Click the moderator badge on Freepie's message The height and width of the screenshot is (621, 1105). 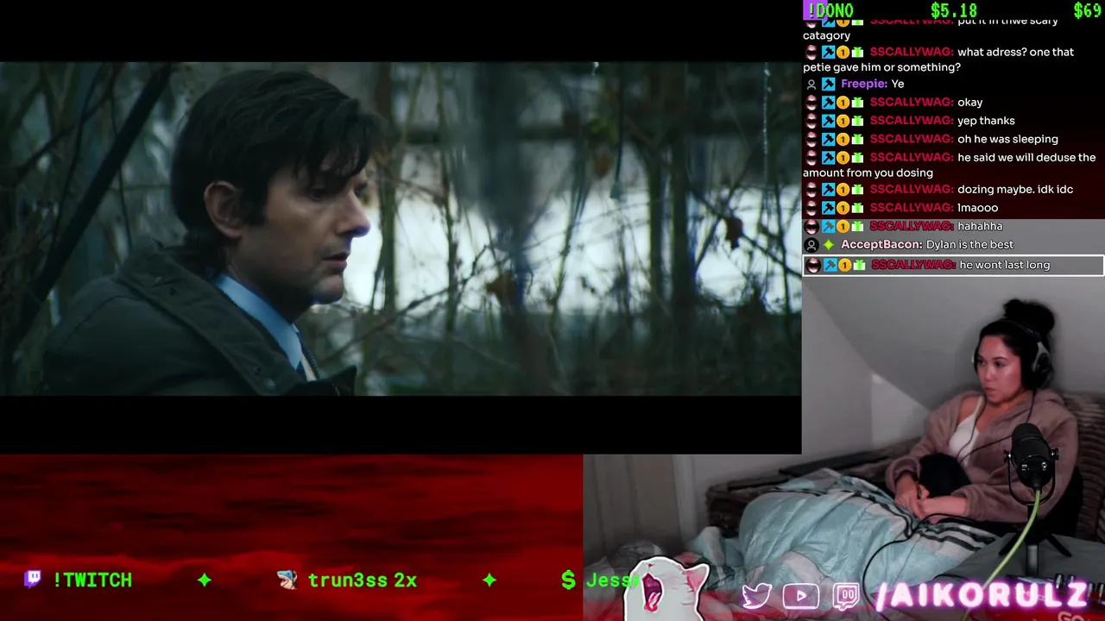coord(828,85)
